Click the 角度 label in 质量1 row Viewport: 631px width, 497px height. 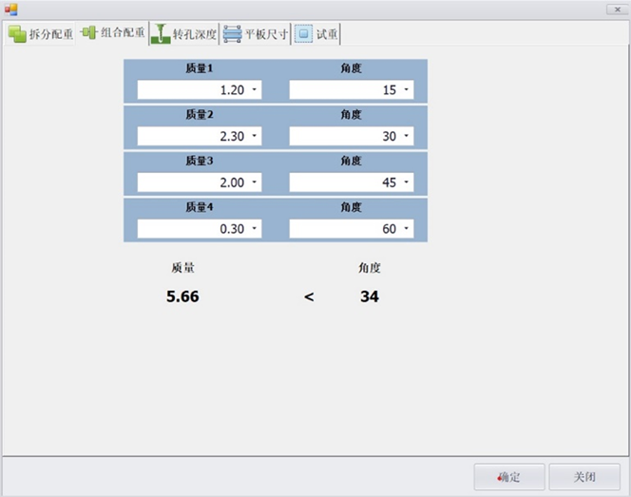[x=351, y=68]
